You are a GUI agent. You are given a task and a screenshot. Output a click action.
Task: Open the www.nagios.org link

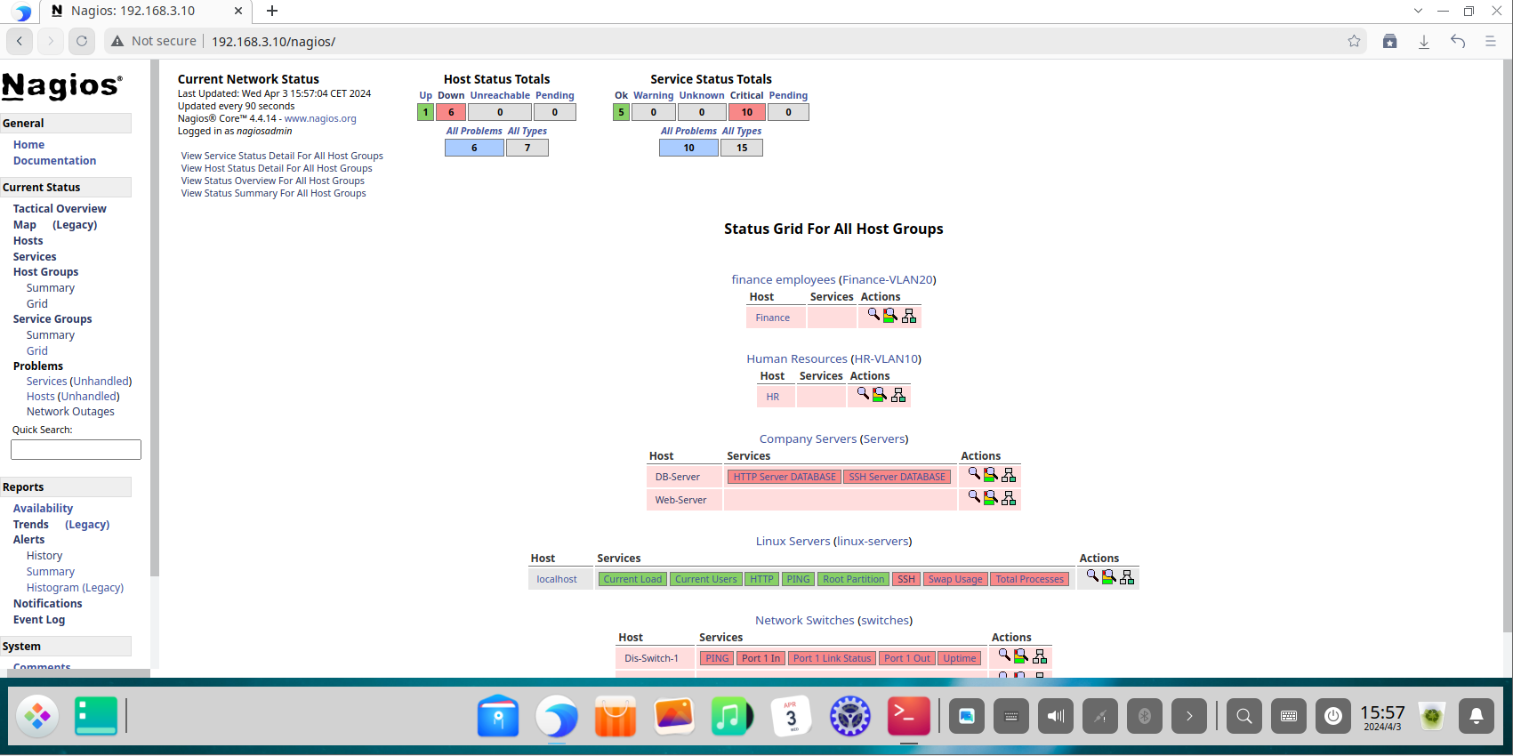tap(320, 118)
